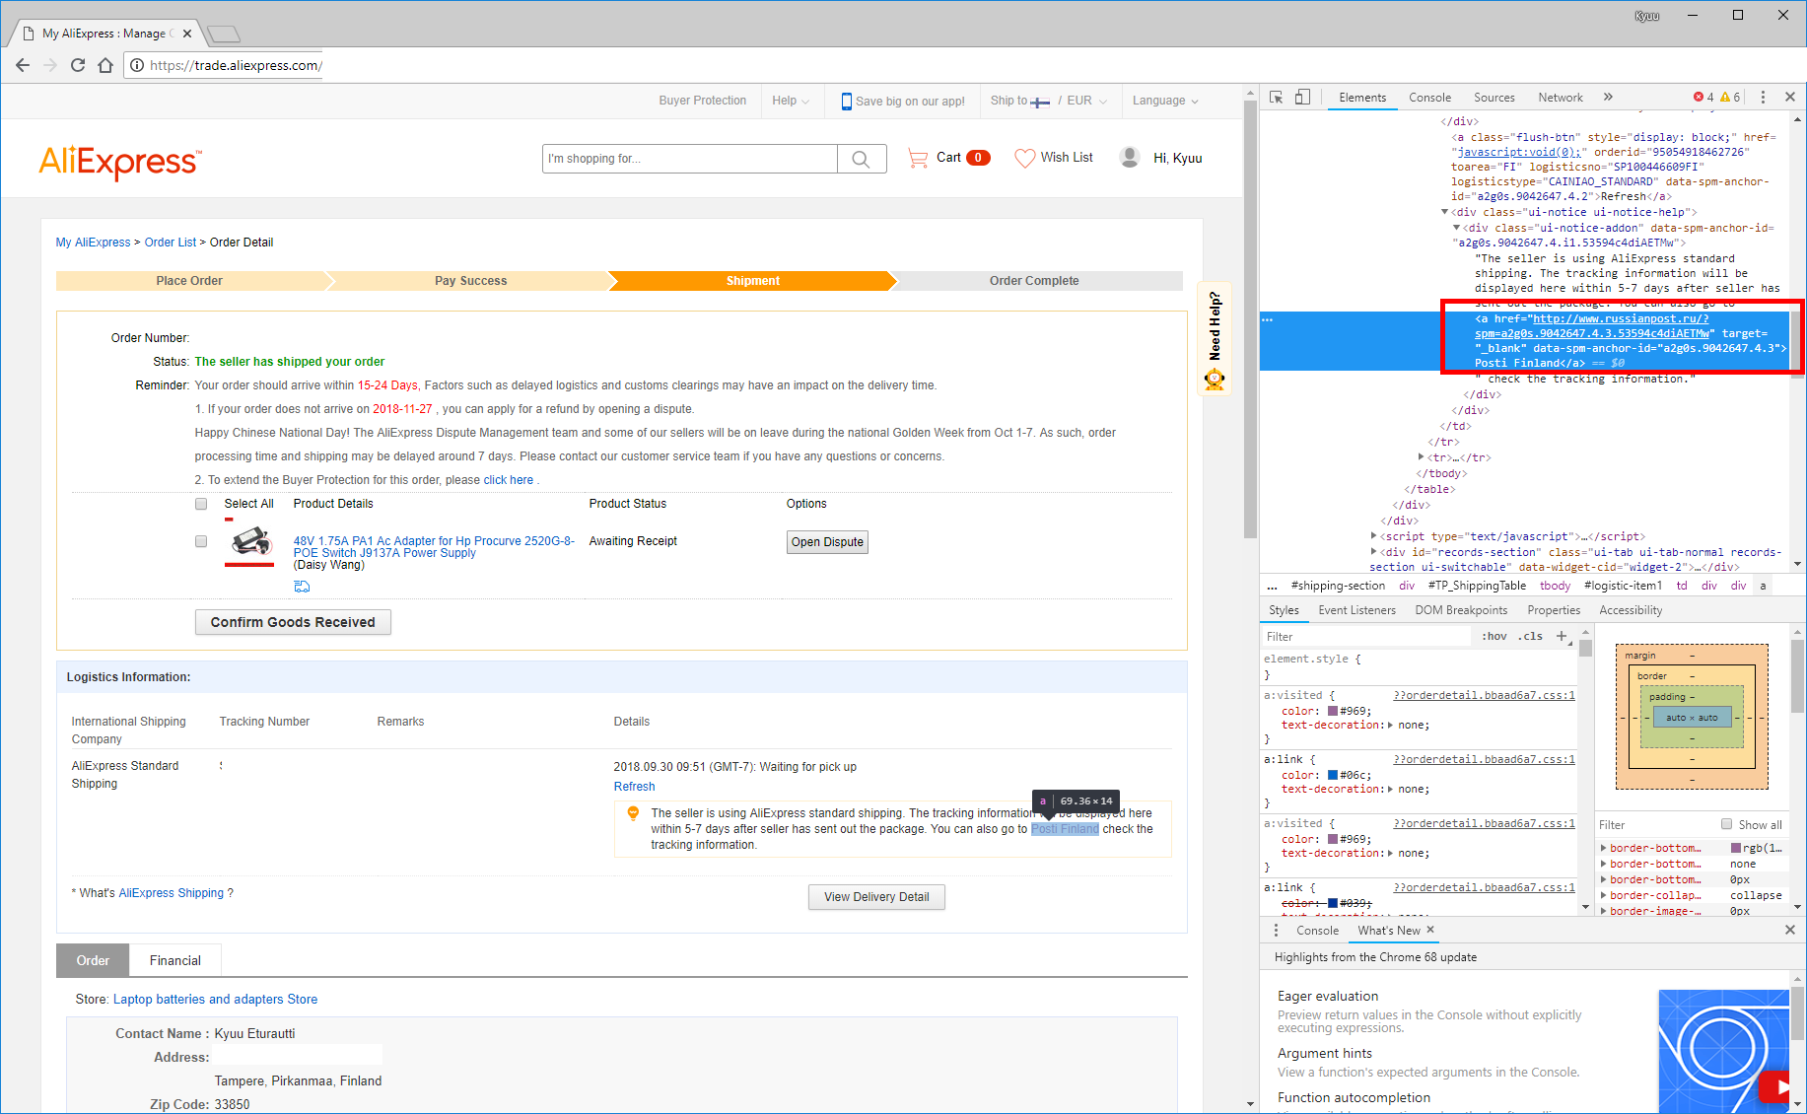Open the DevTools three-dot customize menu

coord(1763,98)
